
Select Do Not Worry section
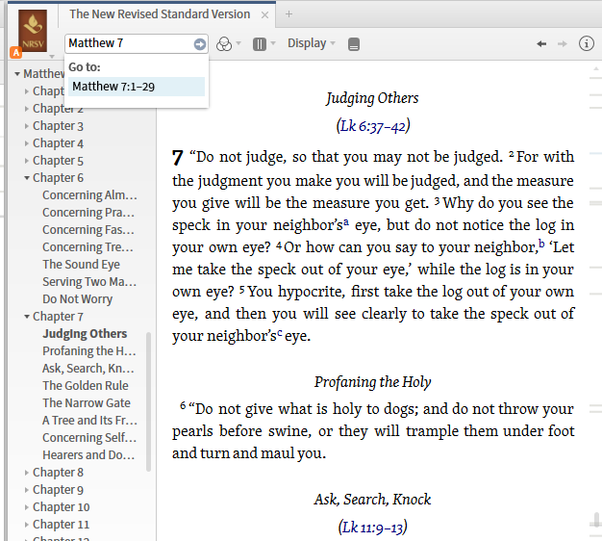pos(78,299)
